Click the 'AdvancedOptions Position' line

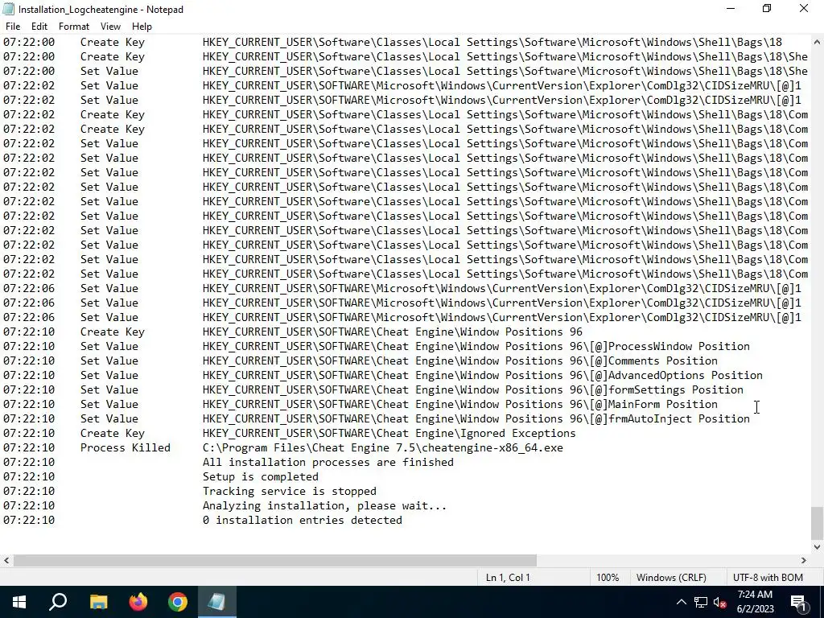coord(483,375)
